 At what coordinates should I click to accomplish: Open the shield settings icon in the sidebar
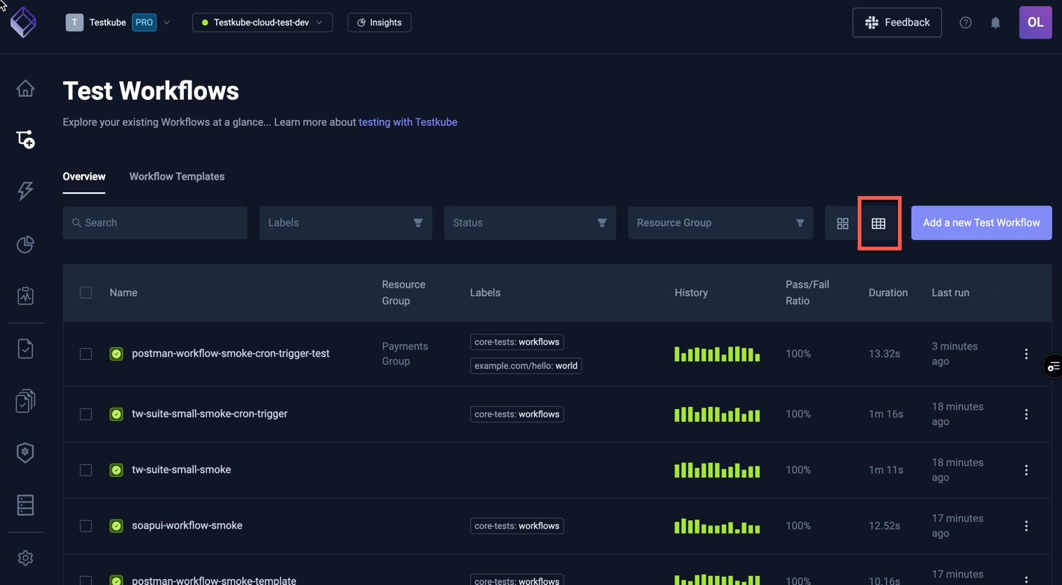(x=25, y=452)
